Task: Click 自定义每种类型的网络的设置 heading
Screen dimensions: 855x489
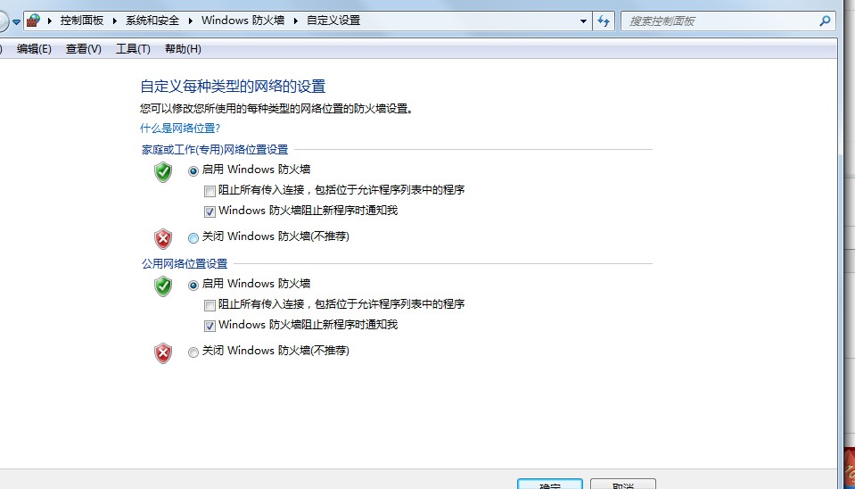Action: [233, 87]
